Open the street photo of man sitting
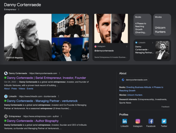 coord(70,26)
